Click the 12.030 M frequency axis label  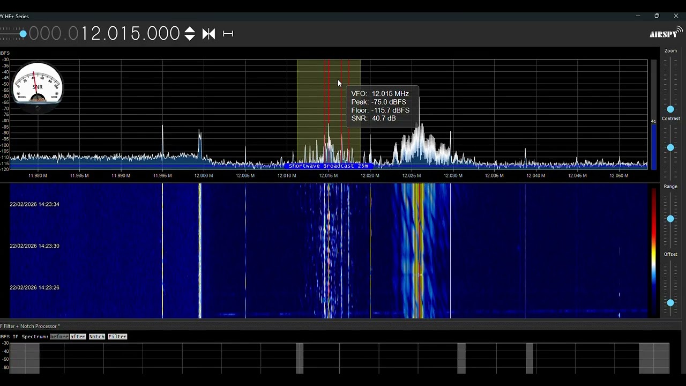[453, 175]
